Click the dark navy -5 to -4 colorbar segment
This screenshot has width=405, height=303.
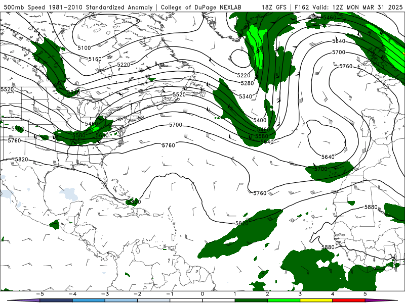point(56,300)
